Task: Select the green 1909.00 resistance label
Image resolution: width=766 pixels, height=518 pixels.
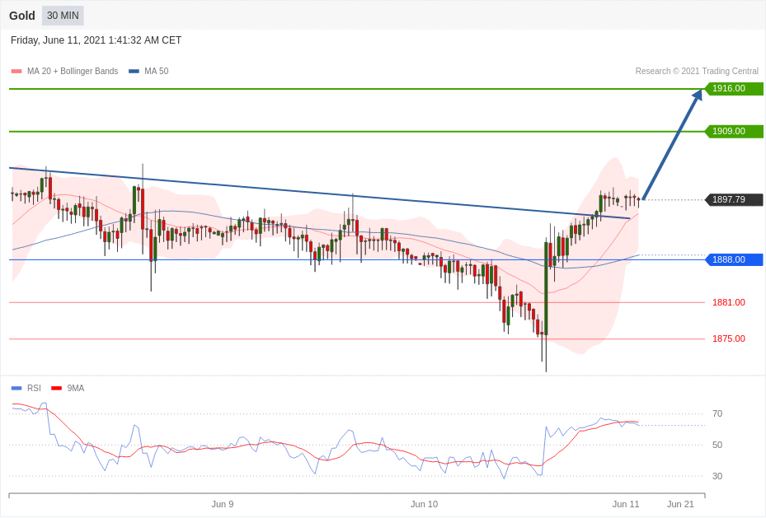Action: (x=734, y=132)
